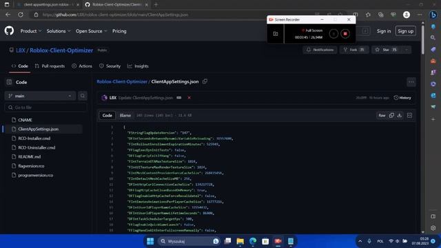Open RCO-Uninstaller.cmd file
Image resolution: width=441 pixels, height=248 pixels.
pos(37,147)
